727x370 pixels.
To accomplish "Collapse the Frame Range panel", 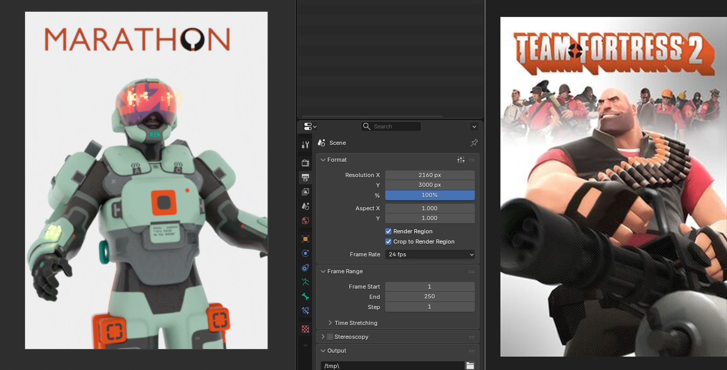I will (323, 271).
